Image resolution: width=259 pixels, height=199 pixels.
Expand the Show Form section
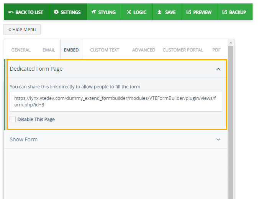(218, 139)
